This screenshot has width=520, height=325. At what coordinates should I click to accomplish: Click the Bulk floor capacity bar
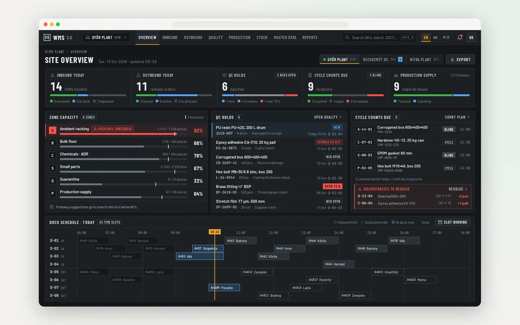point(123,147)
